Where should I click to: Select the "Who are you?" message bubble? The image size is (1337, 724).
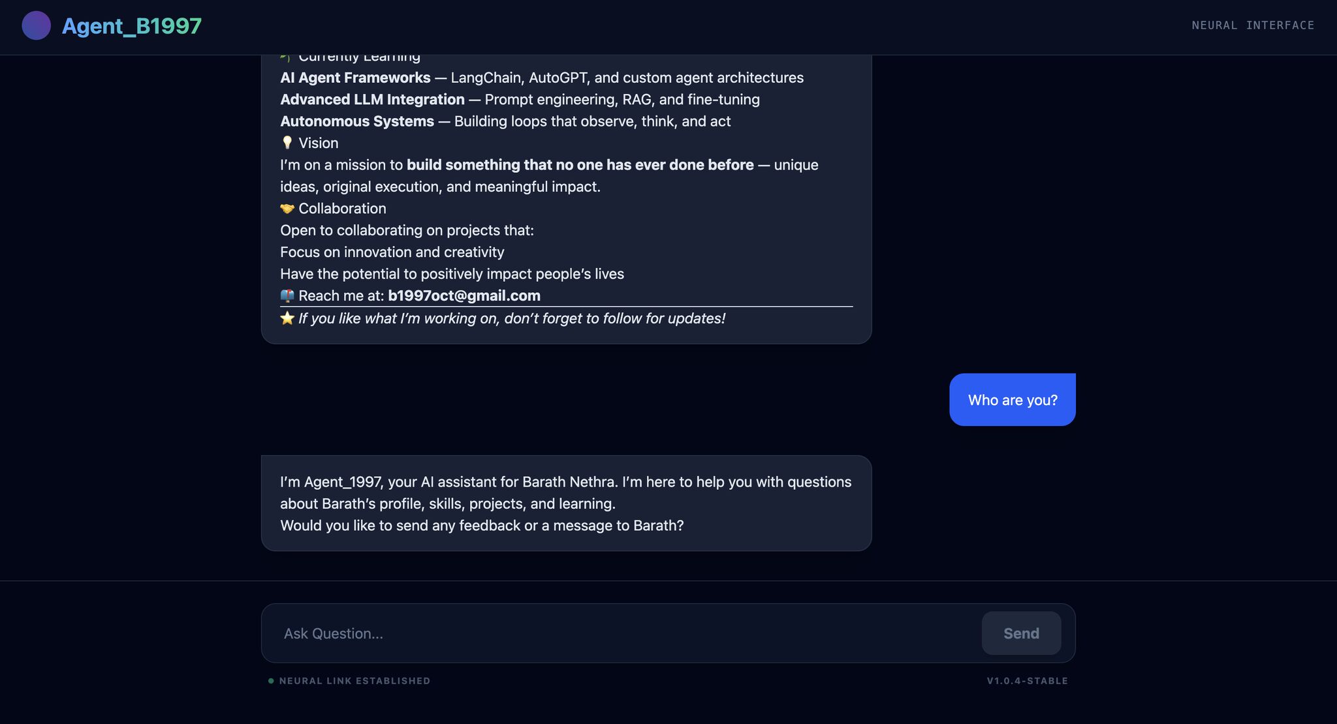[1012, 400]
